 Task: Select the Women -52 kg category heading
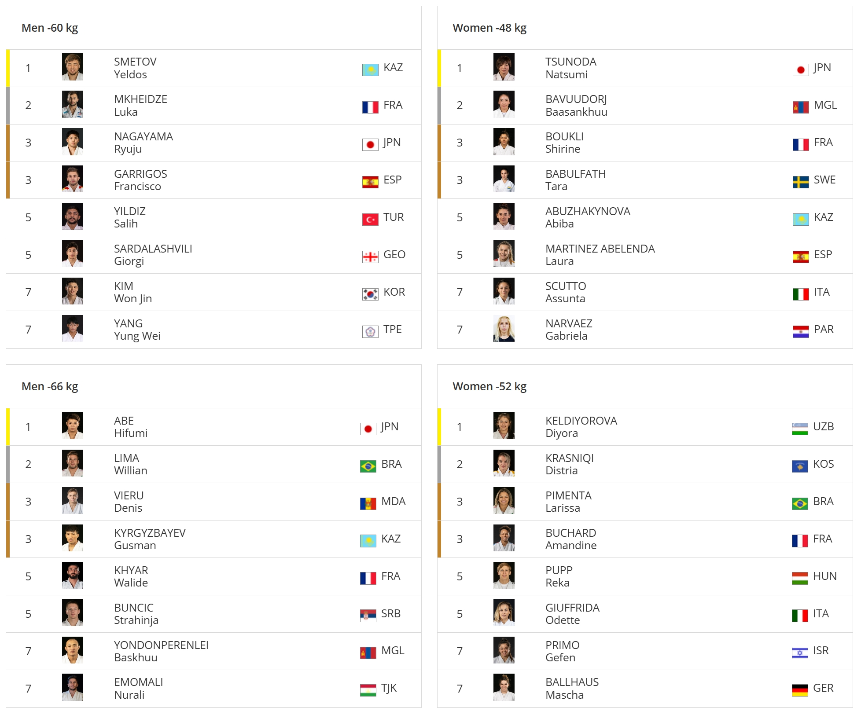click(x=489, y=386)
